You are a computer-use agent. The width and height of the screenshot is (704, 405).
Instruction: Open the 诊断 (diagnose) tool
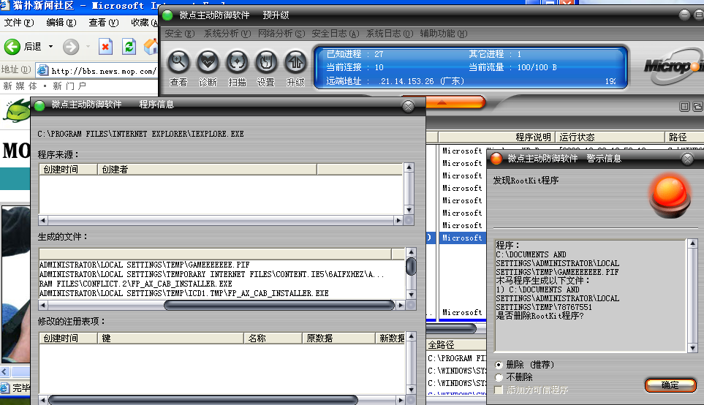(208, 62)
